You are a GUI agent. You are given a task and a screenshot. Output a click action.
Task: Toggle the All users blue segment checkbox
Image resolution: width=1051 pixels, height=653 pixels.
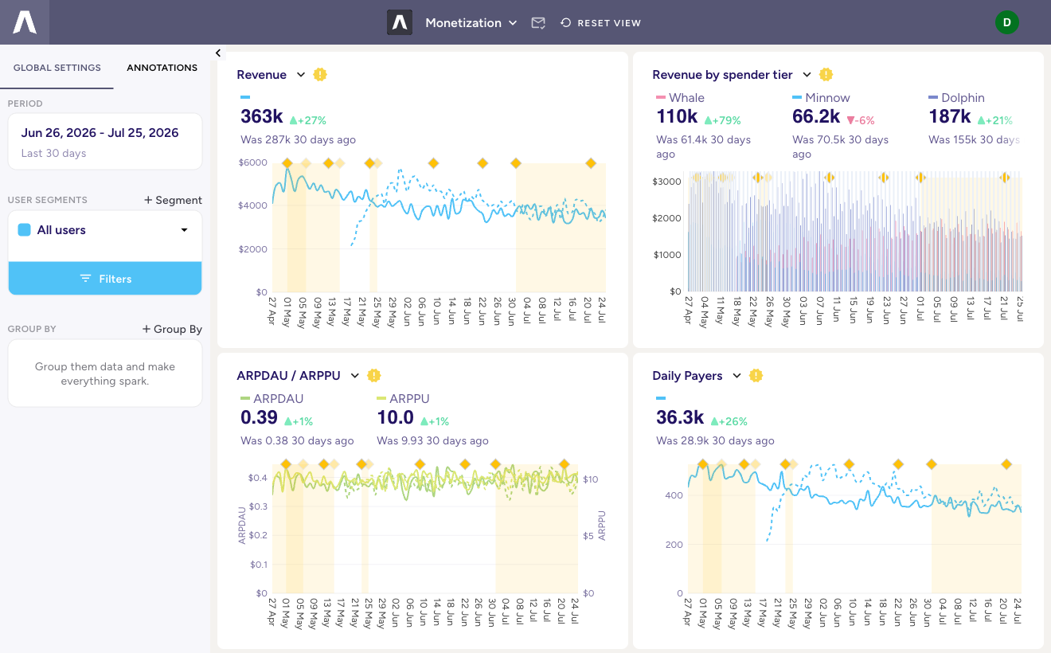[x=24, y=230]
